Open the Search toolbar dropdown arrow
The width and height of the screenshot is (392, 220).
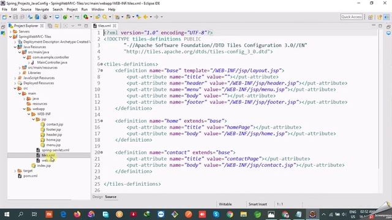point(110,17)
